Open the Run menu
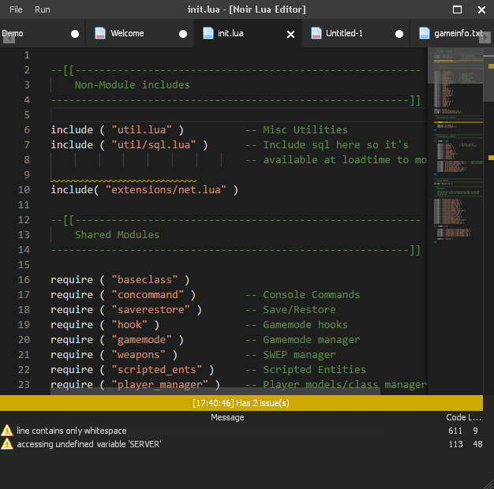This screenshot has height=489, width=494. coord(43,9)
